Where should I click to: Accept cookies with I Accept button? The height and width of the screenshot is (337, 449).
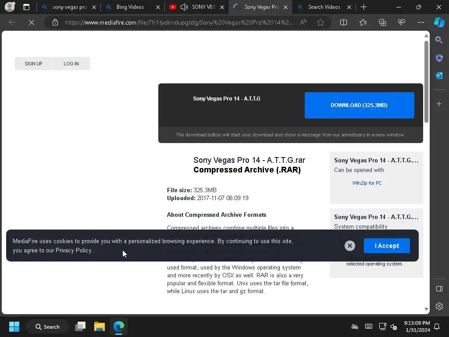click(x=387, y=246)
